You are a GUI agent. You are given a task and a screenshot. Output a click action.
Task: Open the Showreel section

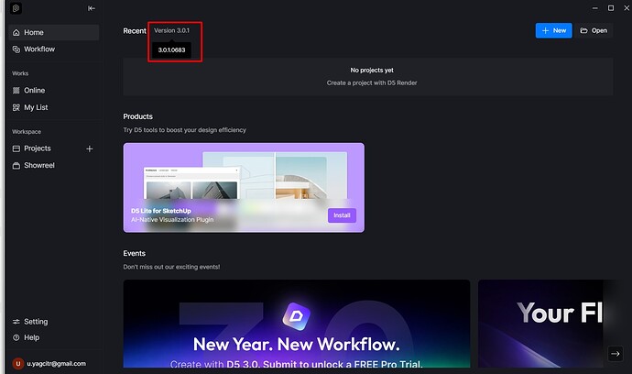click(x=38, y=165)
